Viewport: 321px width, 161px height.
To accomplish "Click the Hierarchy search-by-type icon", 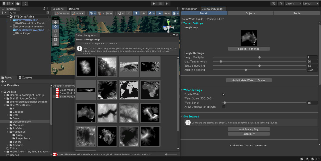I will click(48, 13).
